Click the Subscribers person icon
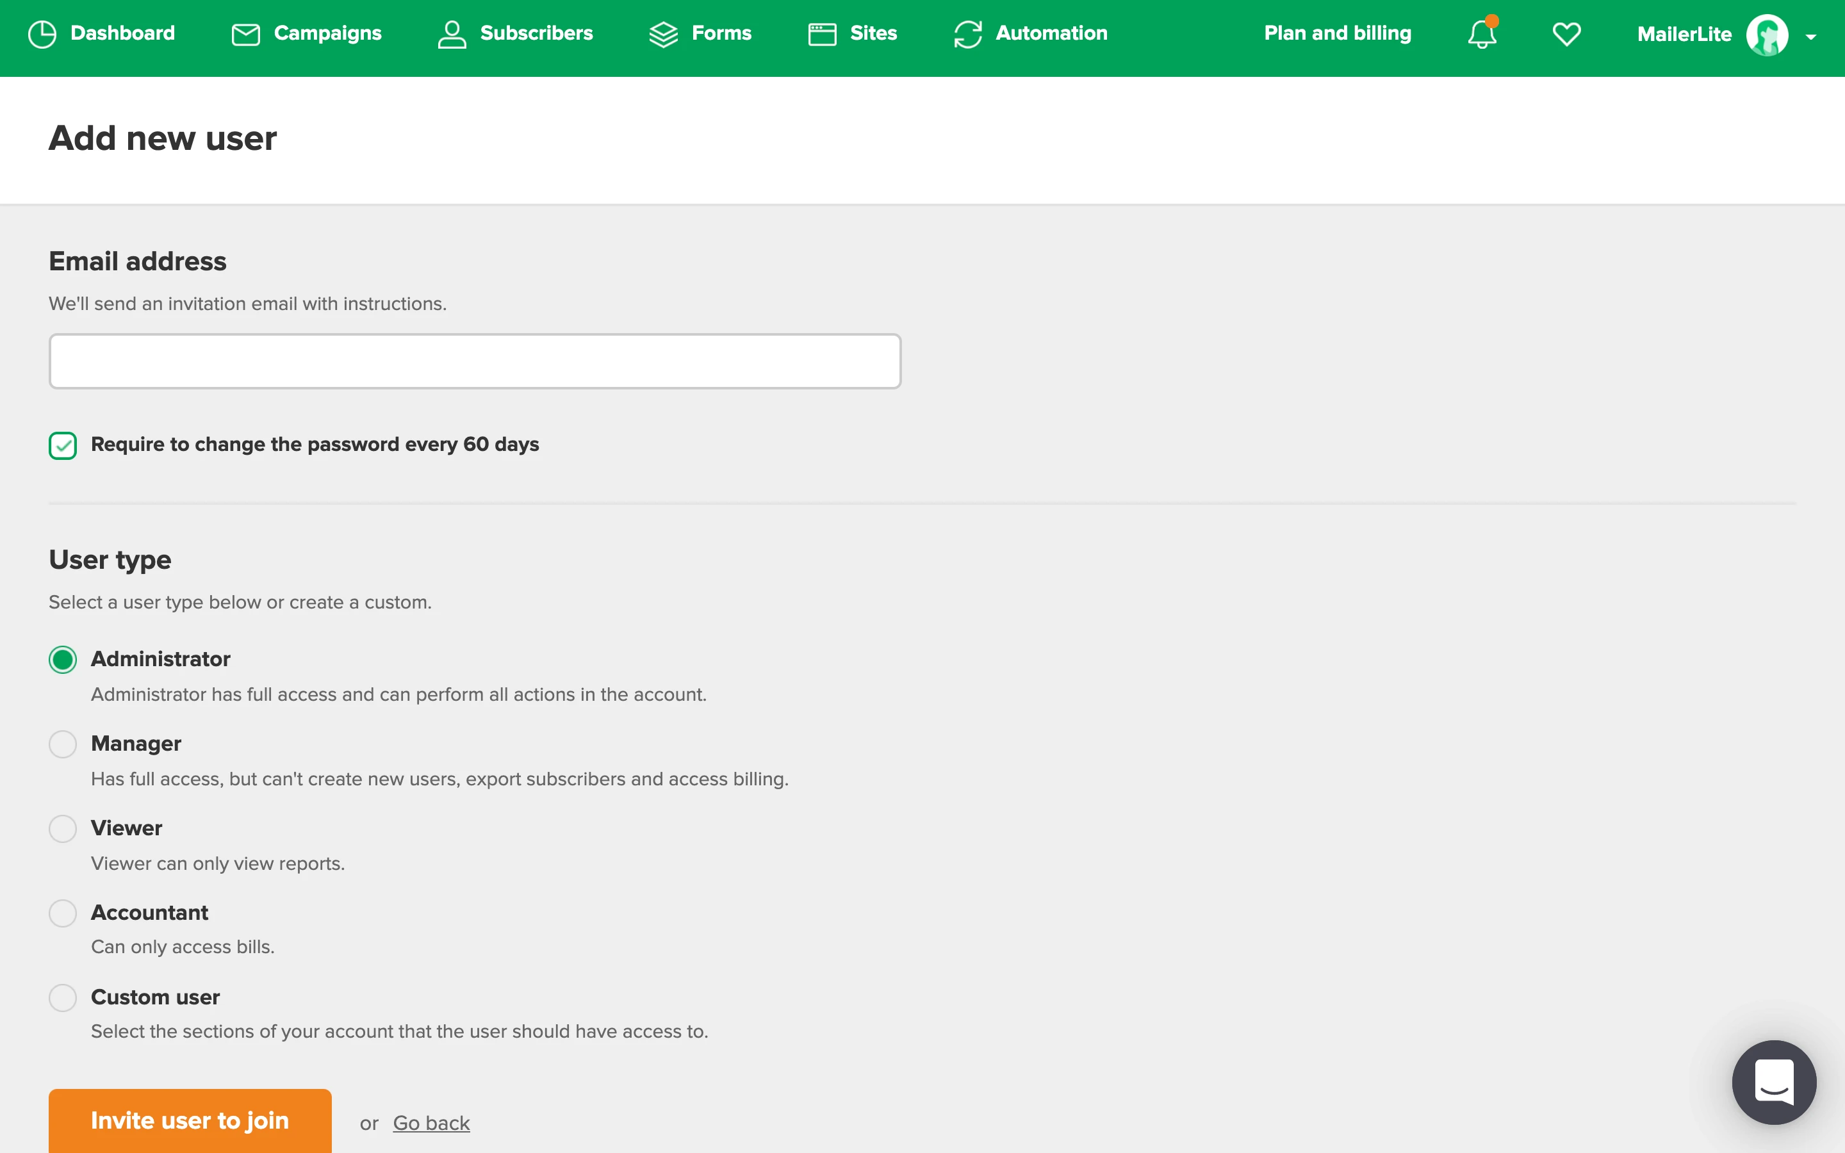The width and height of the screenshot is (1845, 1153). 452,35
